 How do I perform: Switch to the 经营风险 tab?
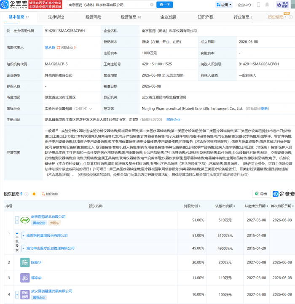pos(94,17)
